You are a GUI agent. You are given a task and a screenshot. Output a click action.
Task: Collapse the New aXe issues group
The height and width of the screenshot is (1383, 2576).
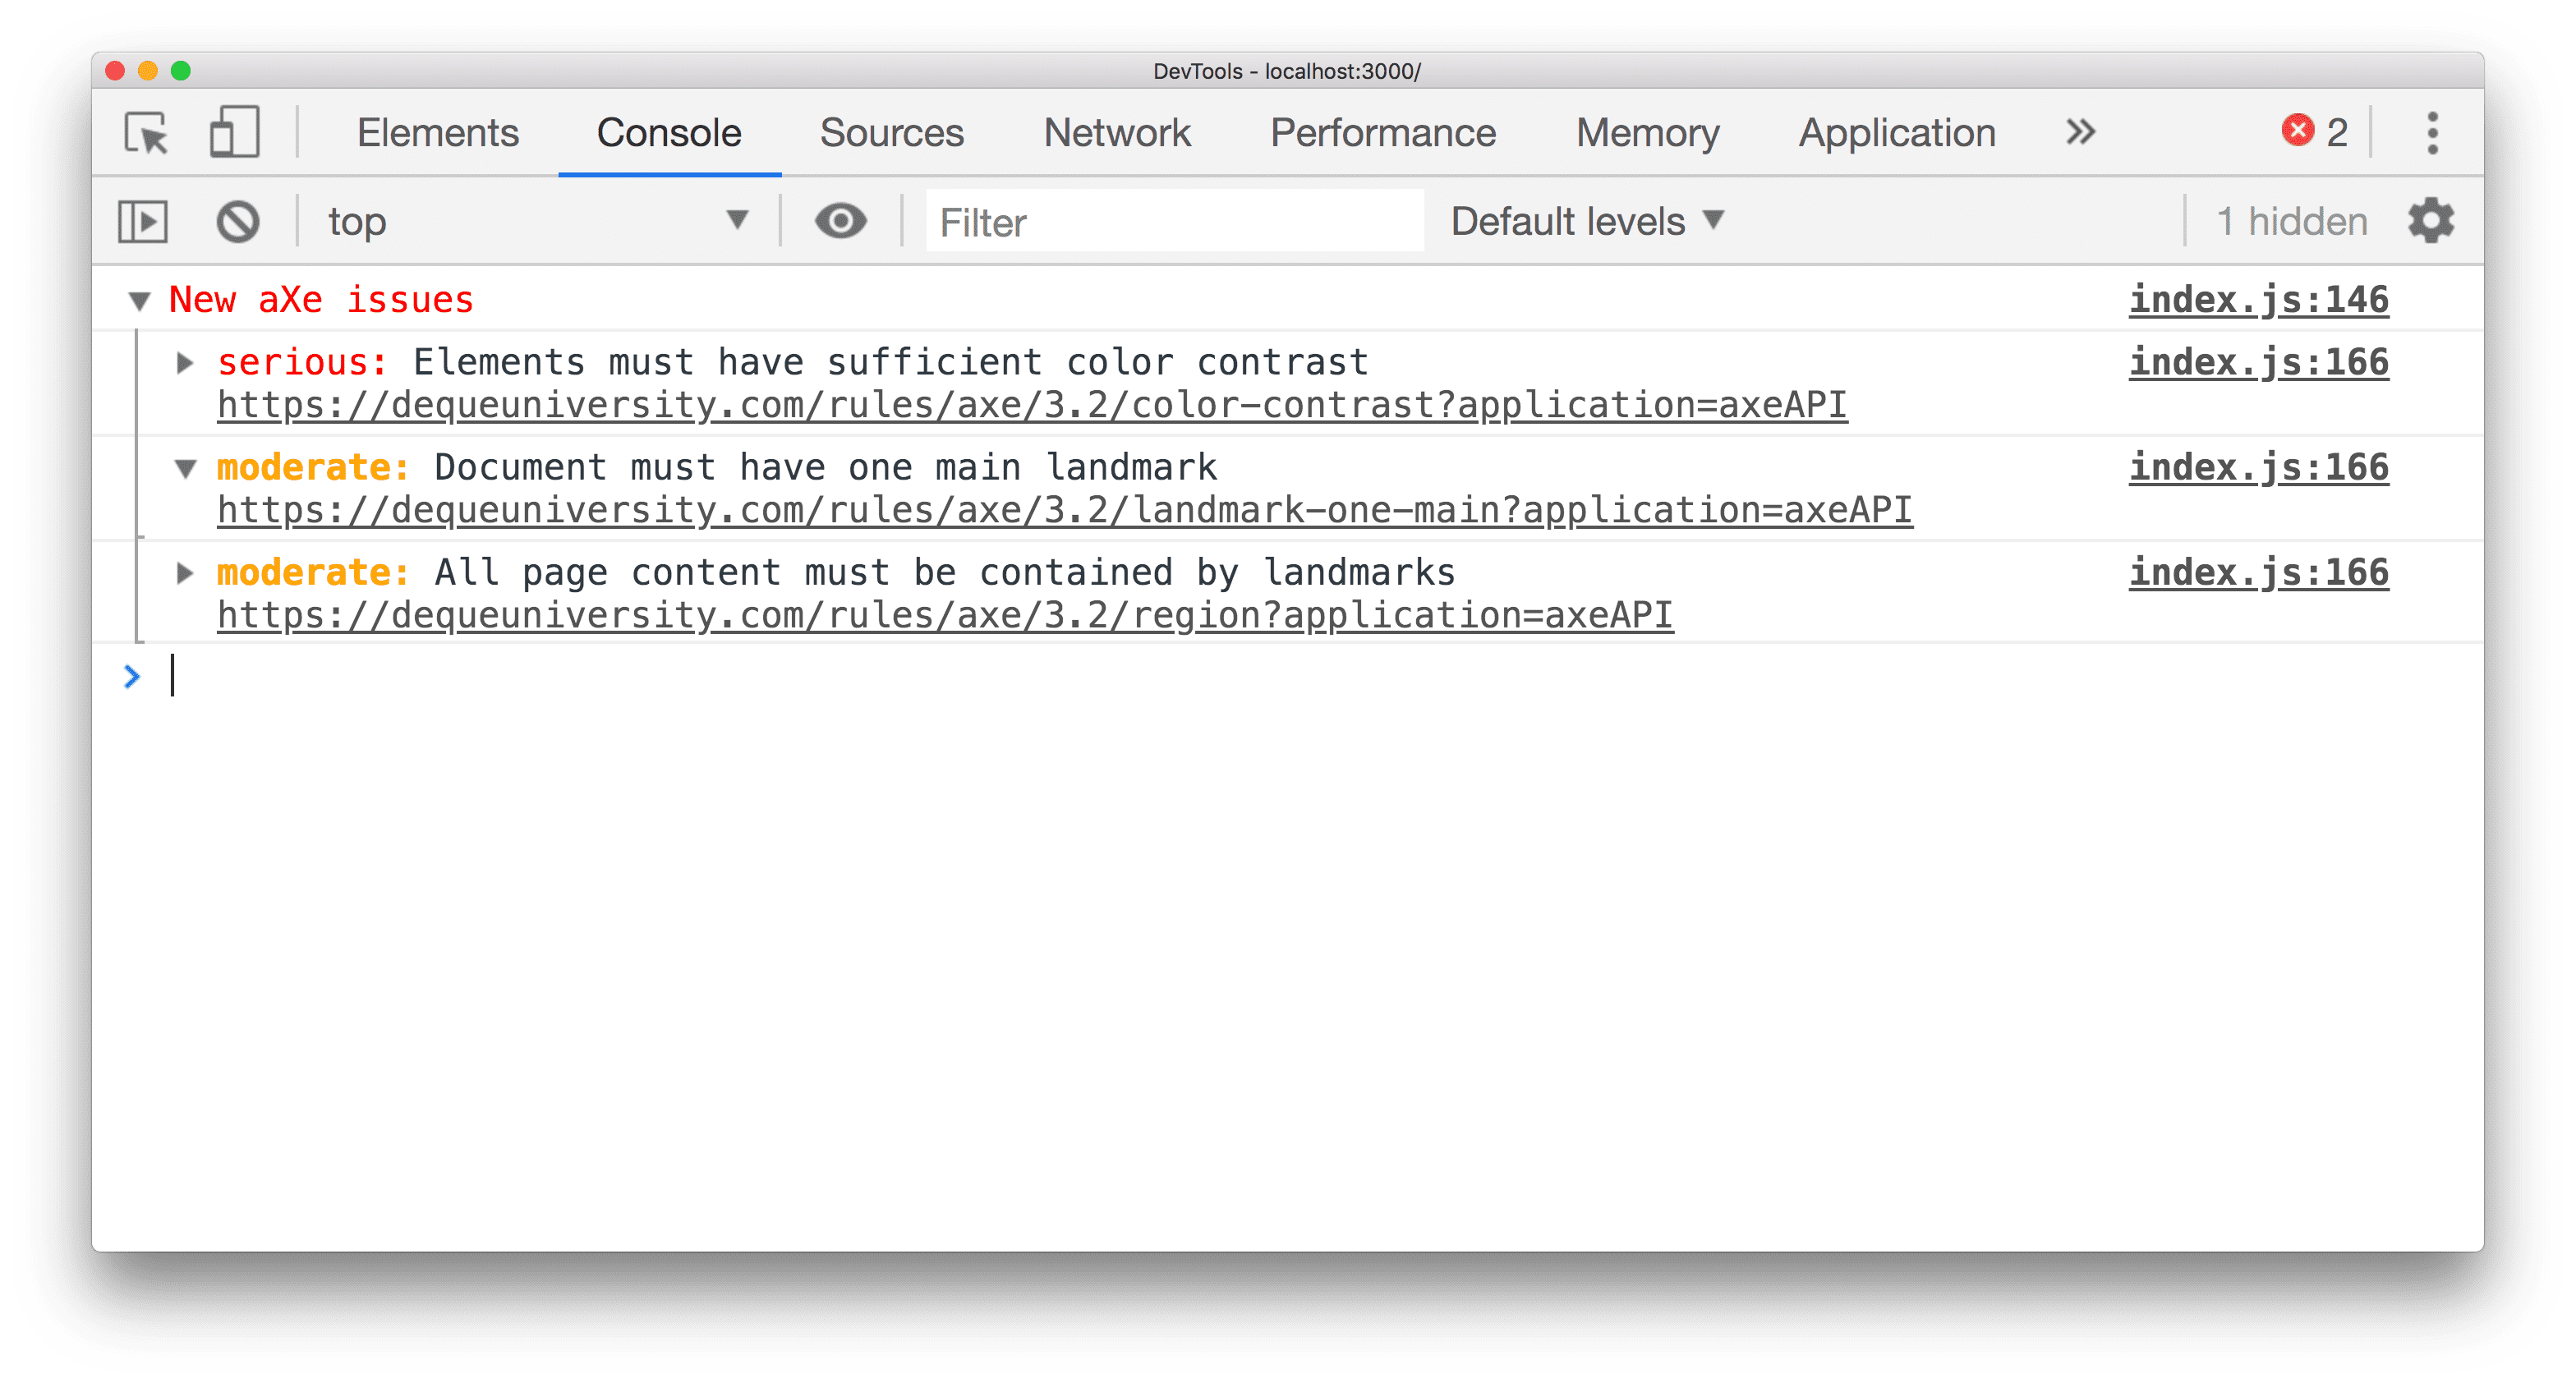[x=136, y=300]
